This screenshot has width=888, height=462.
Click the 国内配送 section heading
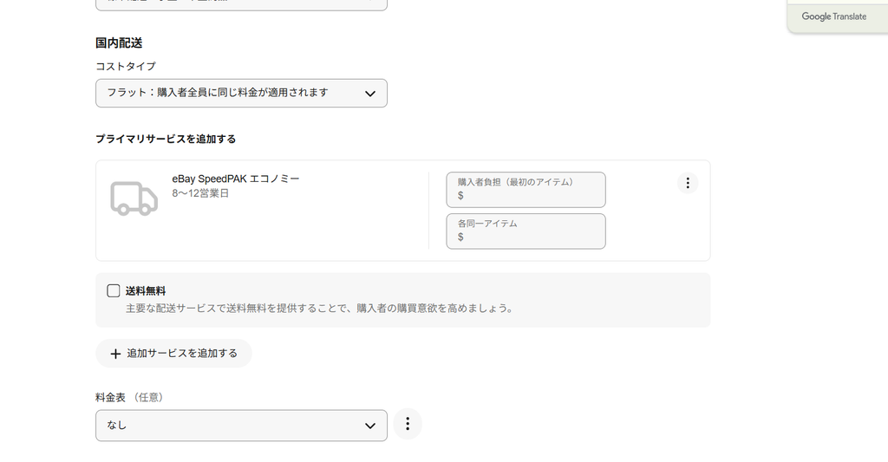point(119,43)
